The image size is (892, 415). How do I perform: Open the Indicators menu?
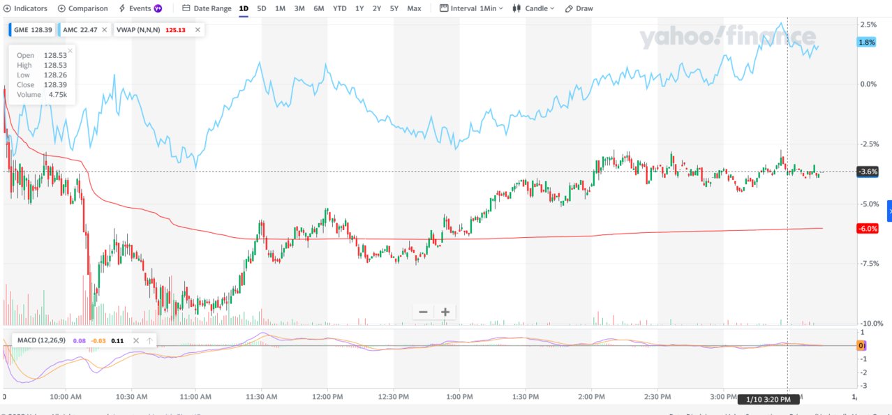[25, 8]
